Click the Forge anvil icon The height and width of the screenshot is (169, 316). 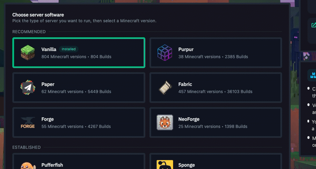28,123
